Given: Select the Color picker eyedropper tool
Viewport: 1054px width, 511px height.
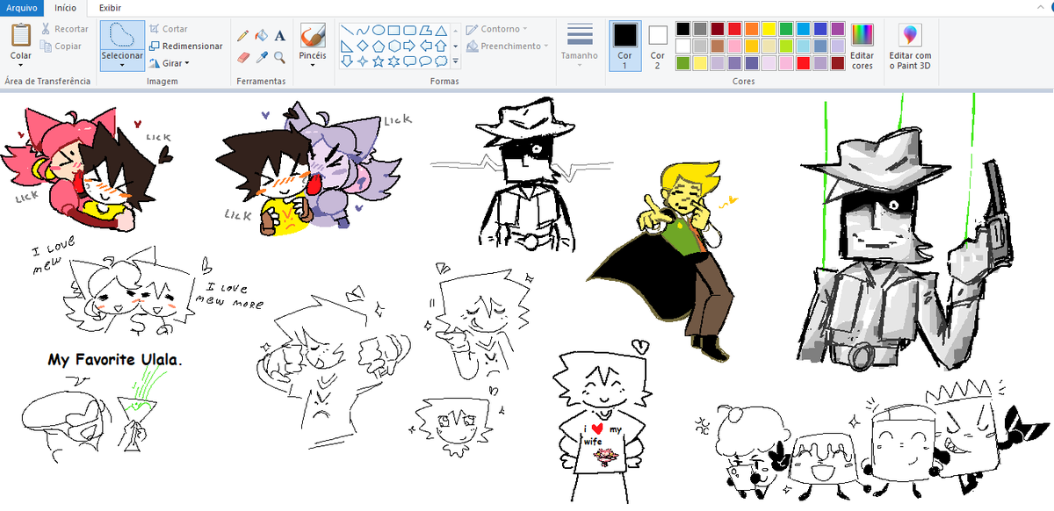Looking at the screenshot, I should (x=262, y=57).
